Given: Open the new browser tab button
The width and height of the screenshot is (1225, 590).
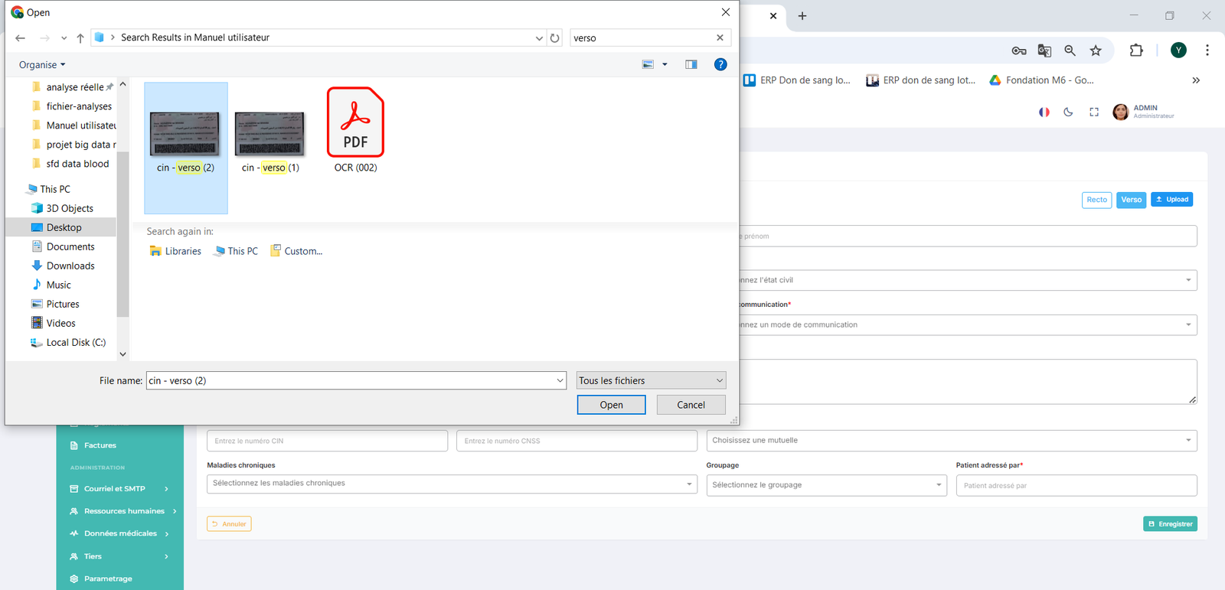Looking at the screenshot, I should (x=802, y=16).
